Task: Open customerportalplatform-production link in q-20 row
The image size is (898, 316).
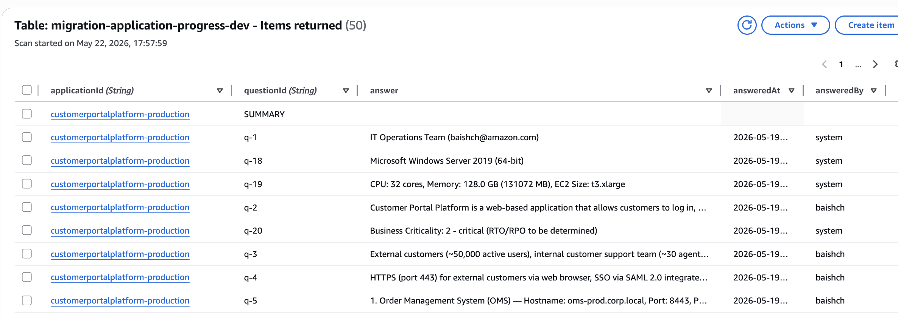Action: tap(120, 231)
